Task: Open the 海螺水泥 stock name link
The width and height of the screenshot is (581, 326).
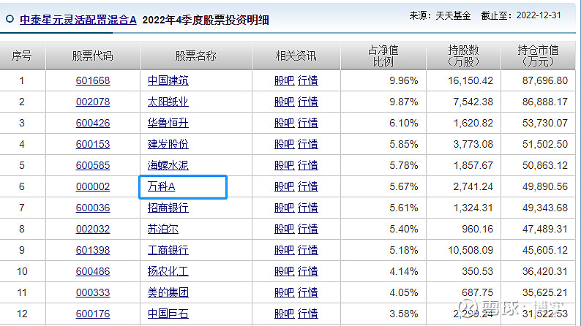Action: click(168, 165)
